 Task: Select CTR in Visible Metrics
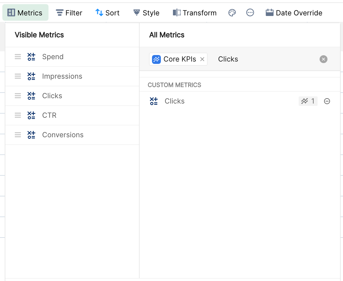pyautogui.click(x=72, y=115)
